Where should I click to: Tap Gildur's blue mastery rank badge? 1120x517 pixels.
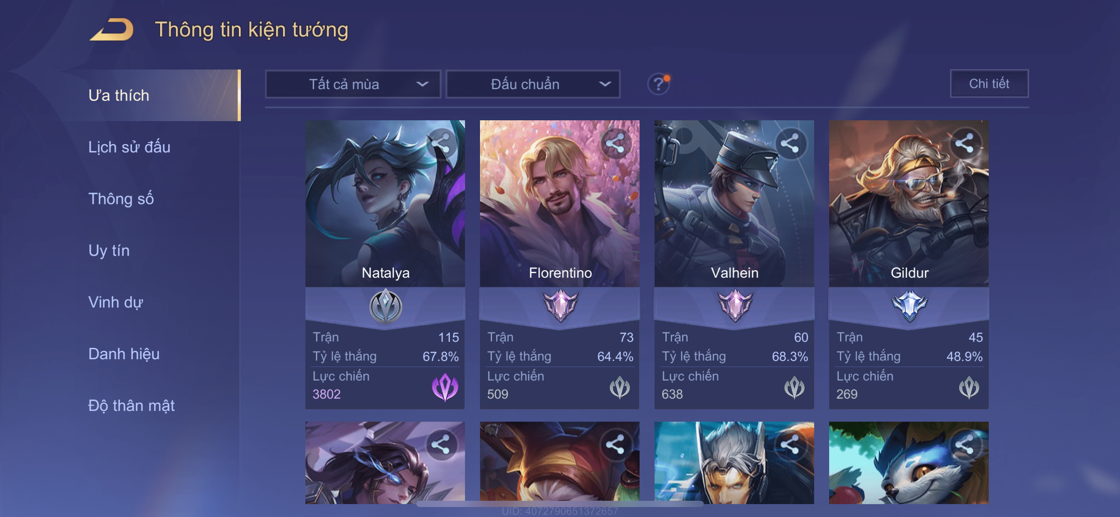pyautogui.click(x=909, y=306)
